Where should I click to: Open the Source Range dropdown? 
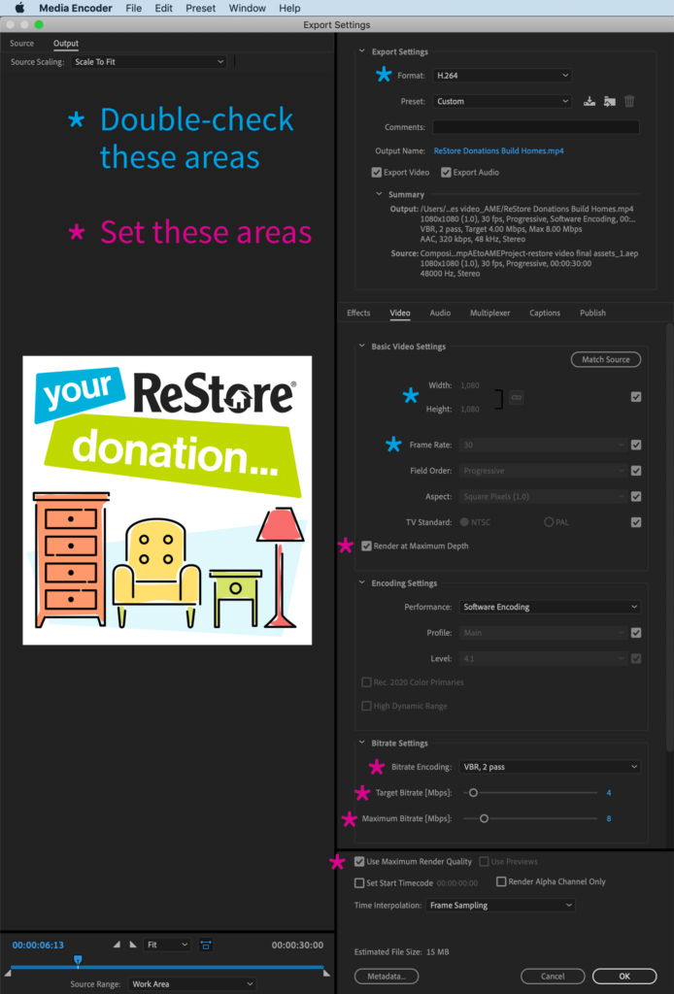pos(192,984)
